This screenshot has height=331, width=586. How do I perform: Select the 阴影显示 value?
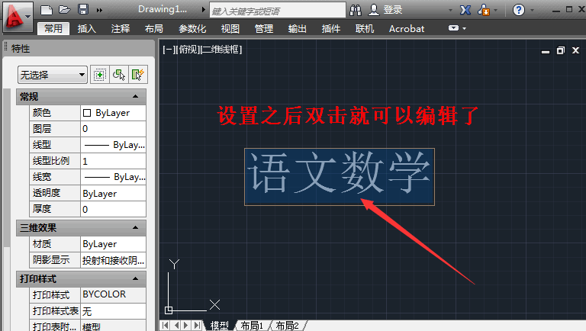pos(113,260)
